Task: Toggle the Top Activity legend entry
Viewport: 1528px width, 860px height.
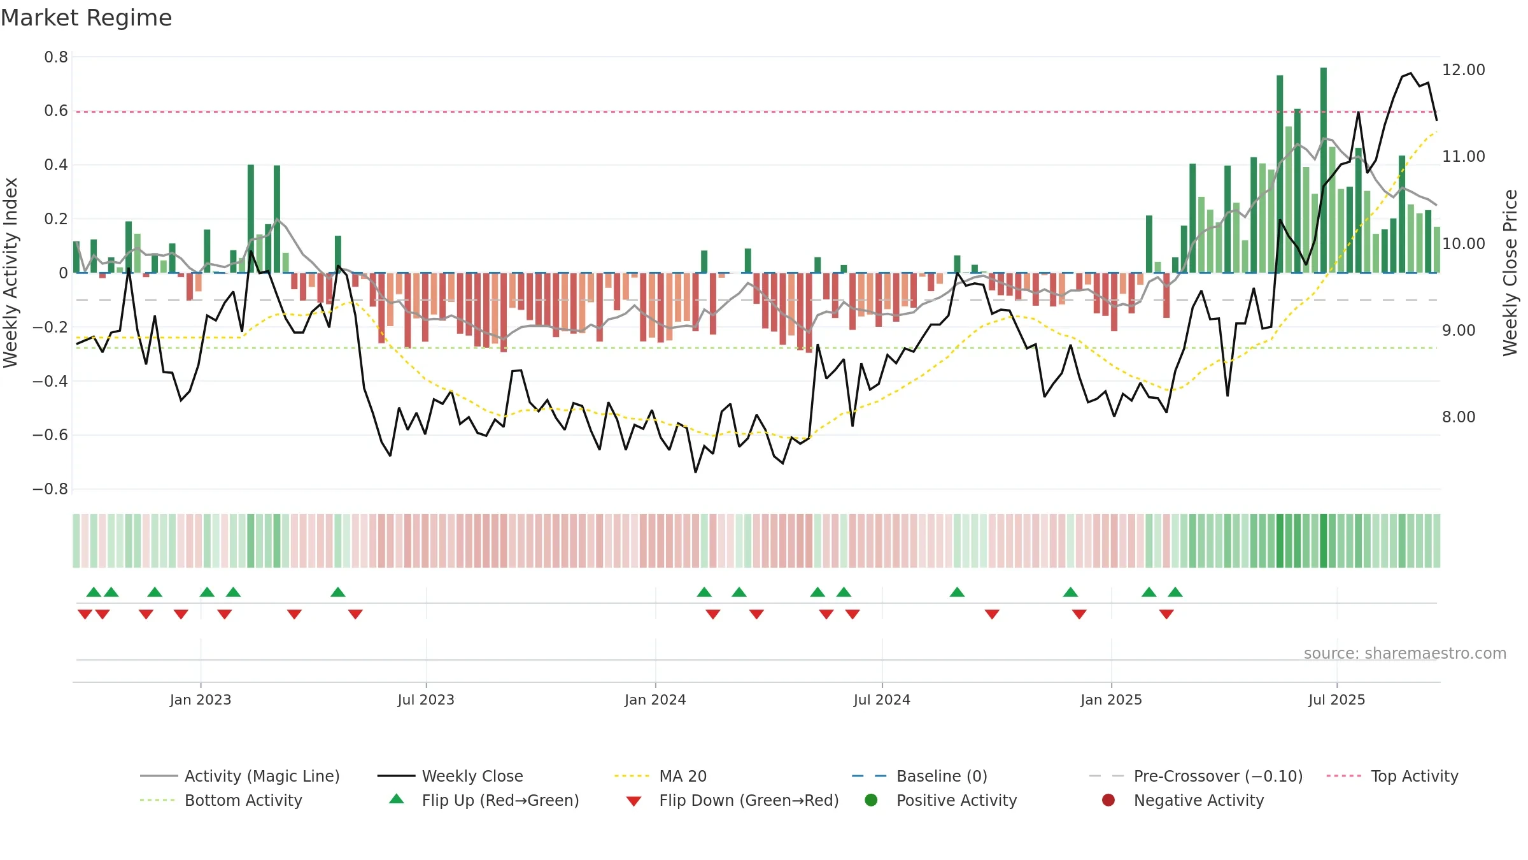Action: (1392, 776)
